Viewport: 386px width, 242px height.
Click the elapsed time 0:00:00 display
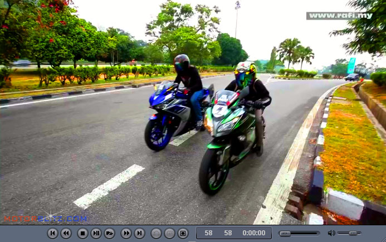(254, 233)
